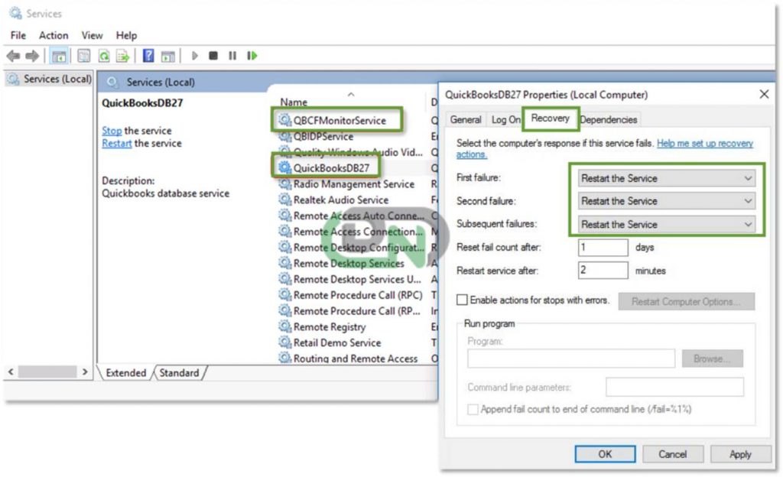Open the Second failure dropdown
The width and height of the screenshot is (783, 477).
[667, 201]
